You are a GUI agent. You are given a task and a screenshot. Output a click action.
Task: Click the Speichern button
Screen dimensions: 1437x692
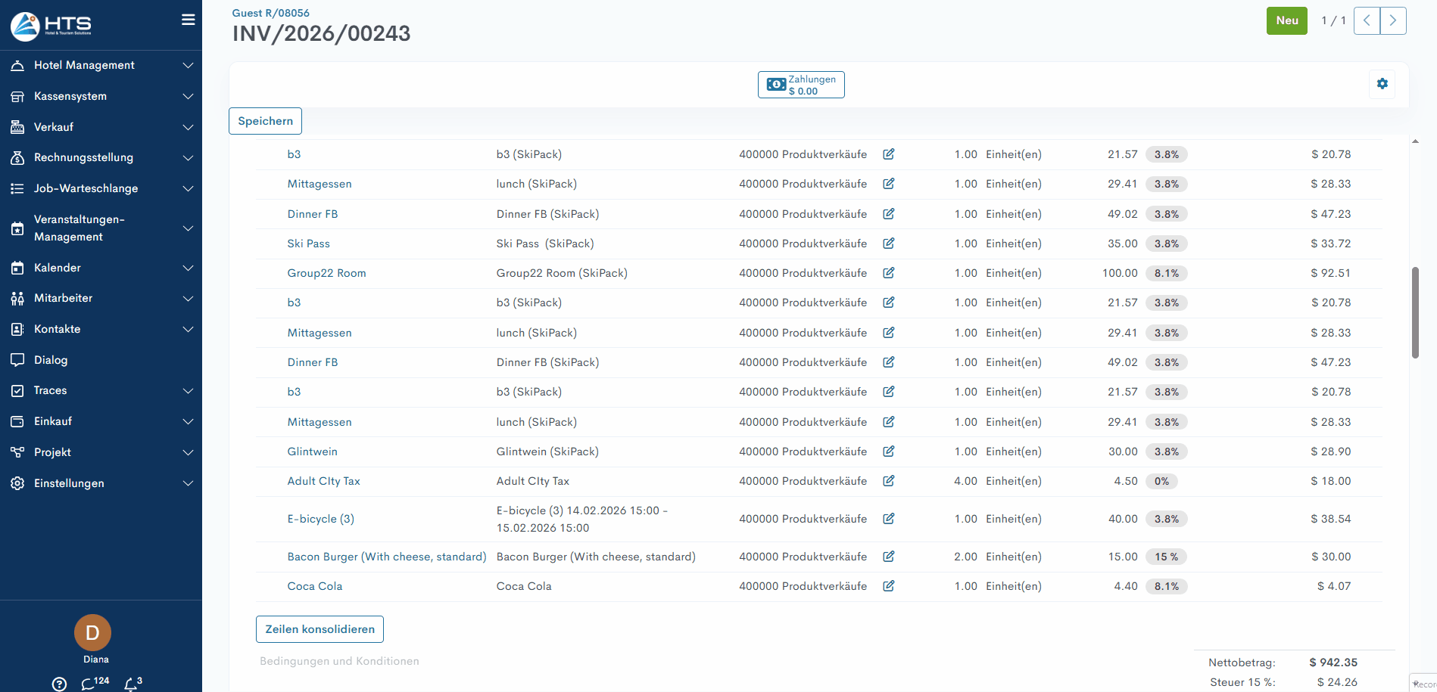click(x=265, y=121)
